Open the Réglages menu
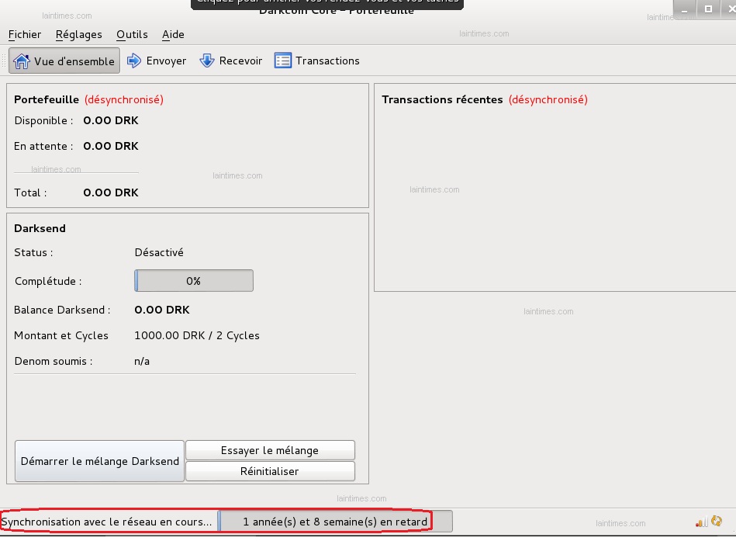Screen dimensions: 736x541 pos(79,34)
